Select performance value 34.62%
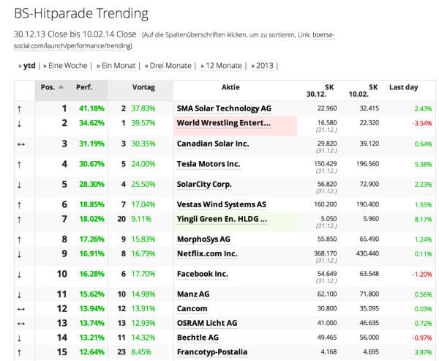Image resolution: width=439 pixels, height=361 pixels. [92, 123]
